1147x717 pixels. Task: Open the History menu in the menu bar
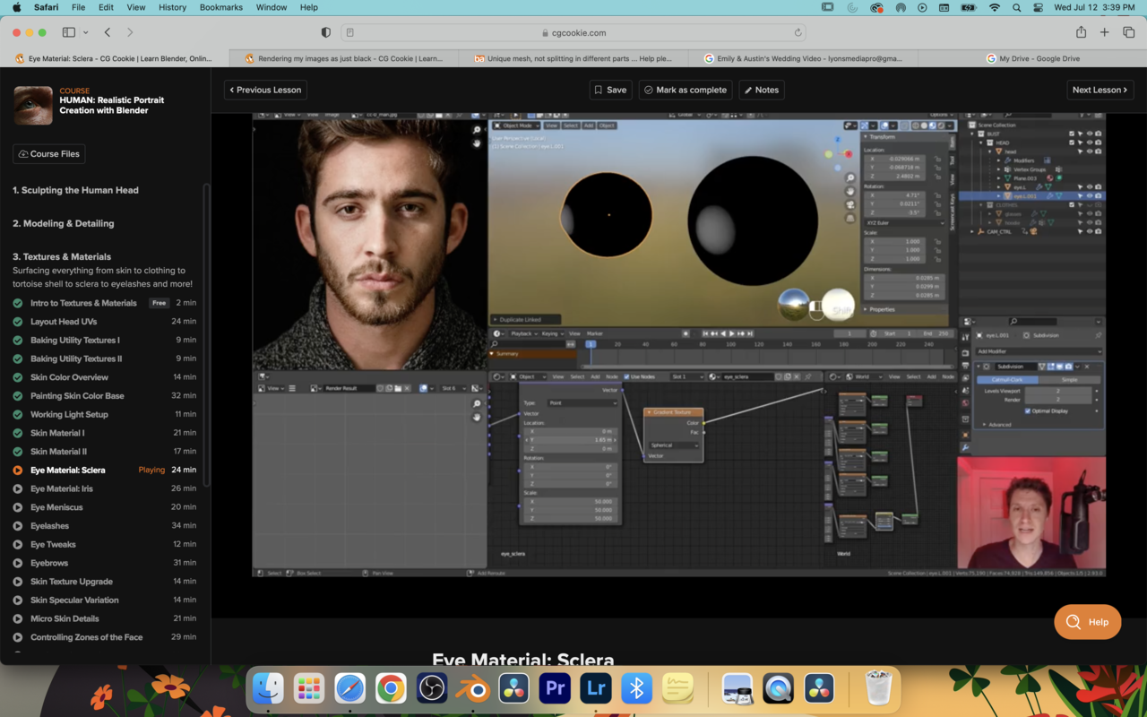click(172, 7)
